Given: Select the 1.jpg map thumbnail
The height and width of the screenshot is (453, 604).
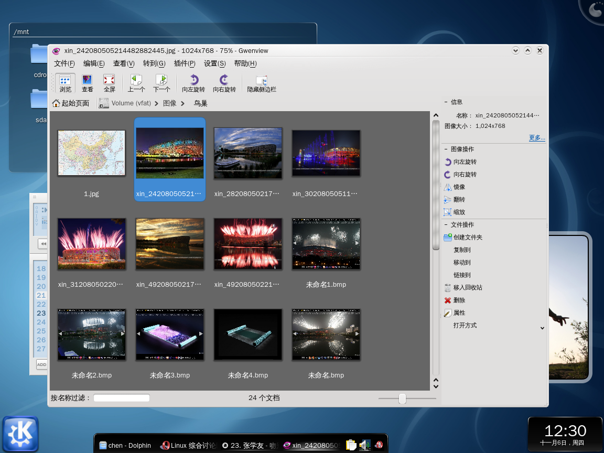Looking at the screenshot, I should coord(91,153).
